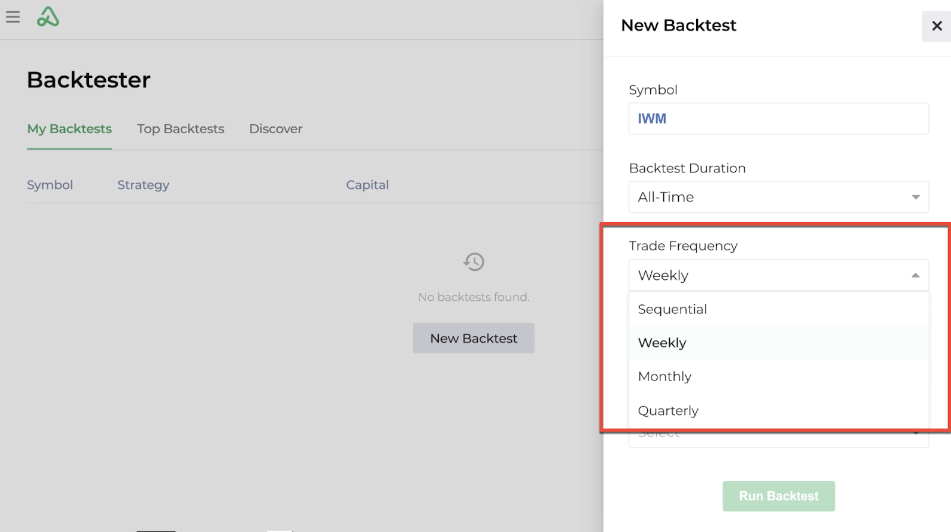Click the New Backtest button
Viewport: 951px width, 532px height.
(x=474, y=338)
